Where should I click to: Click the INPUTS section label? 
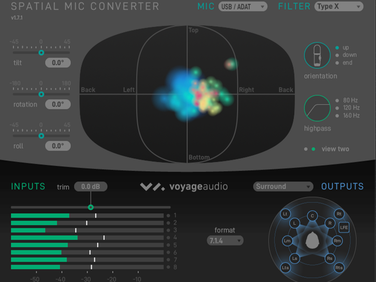tap(28, 186)
